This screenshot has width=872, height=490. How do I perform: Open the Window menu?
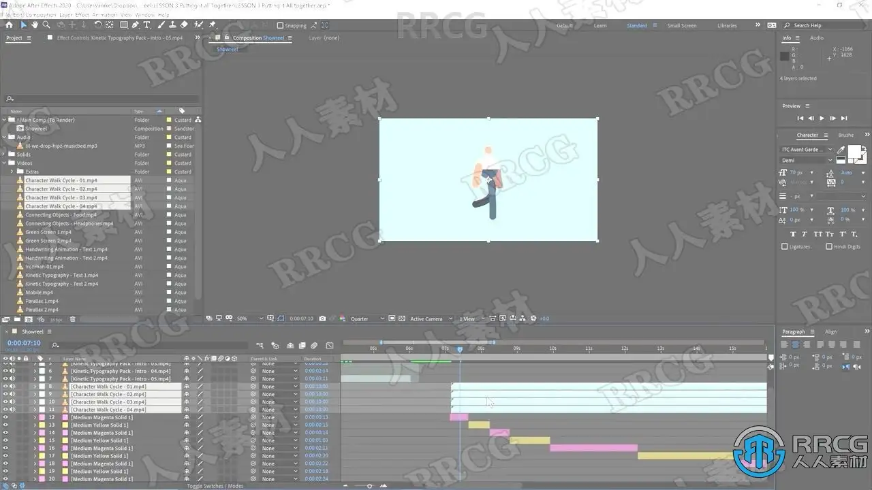pos(145,14)
